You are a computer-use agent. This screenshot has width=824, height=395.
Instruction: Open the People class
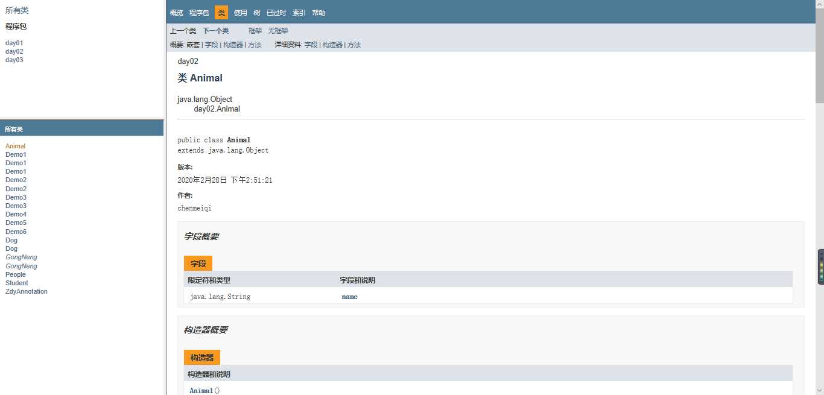[16, 274]
